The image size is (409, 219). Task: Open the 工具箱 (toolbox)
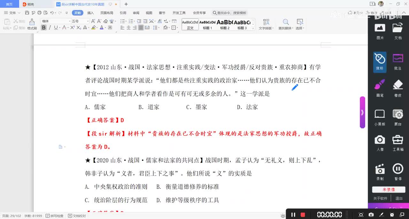click(x=398, y=143)
